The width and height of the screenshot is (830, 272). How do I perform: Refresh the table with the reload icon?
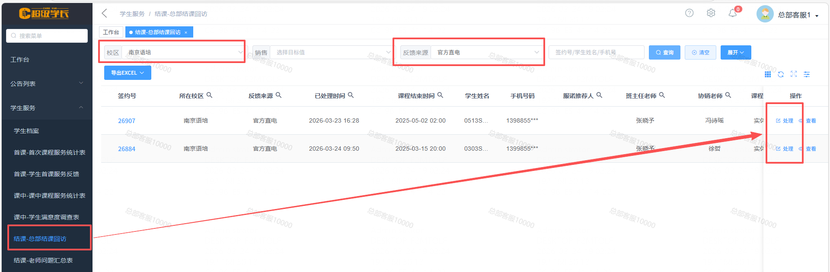(781, 74)
